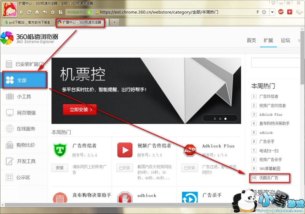Image resolution: width=305 pixels, height=214 pixels.
Task: Open 广告终结者 in weekly hot list
Action: (x=269, y=96)
